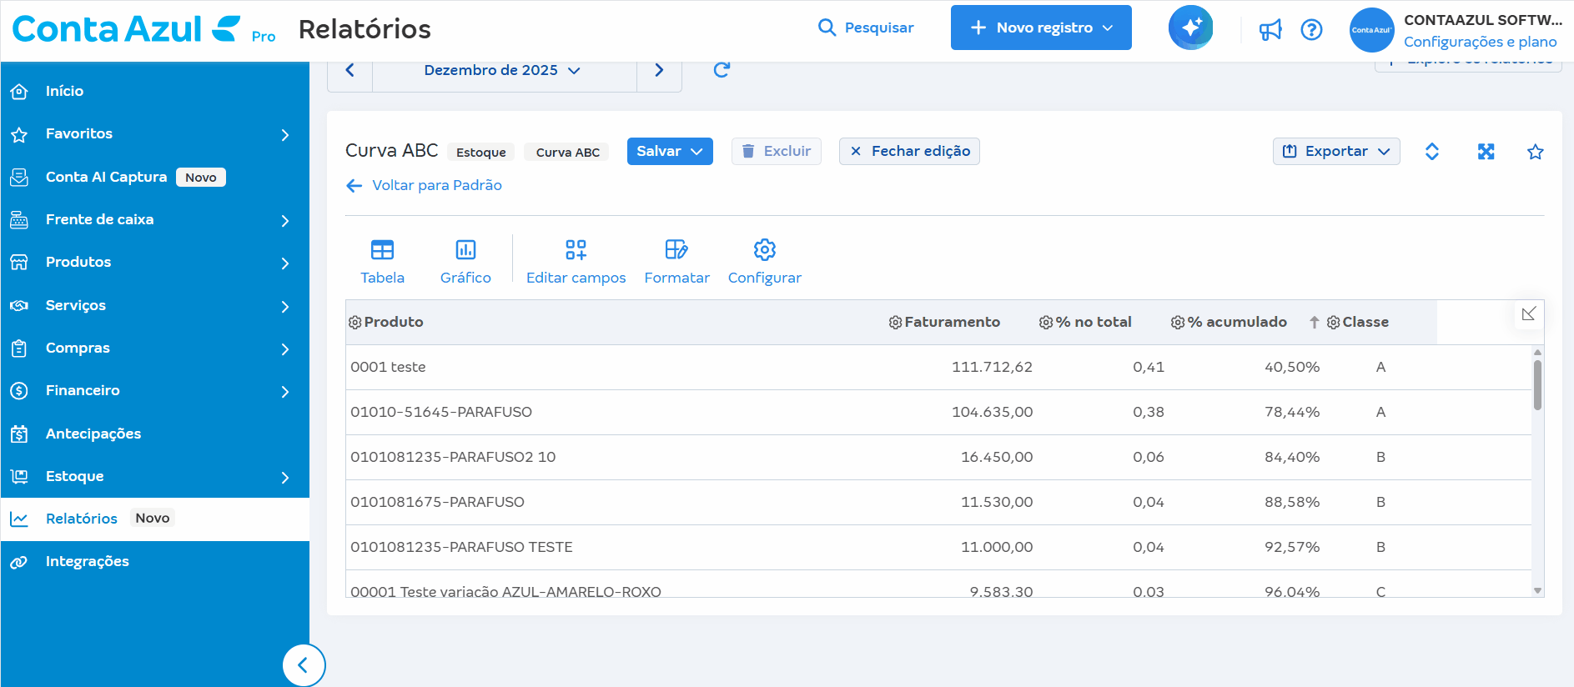The image size is (1574, 687).
Task: Enter fullscreen with the expand arrows icon
Action: [x=1486, y=152]
